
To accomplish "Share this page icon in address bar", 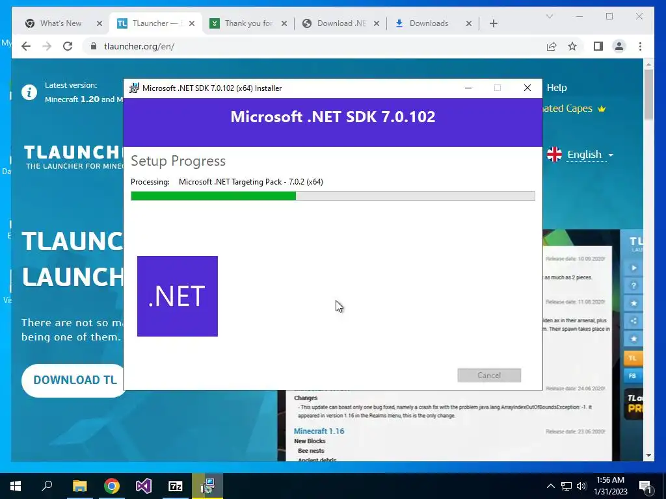I will coord(552,46).
